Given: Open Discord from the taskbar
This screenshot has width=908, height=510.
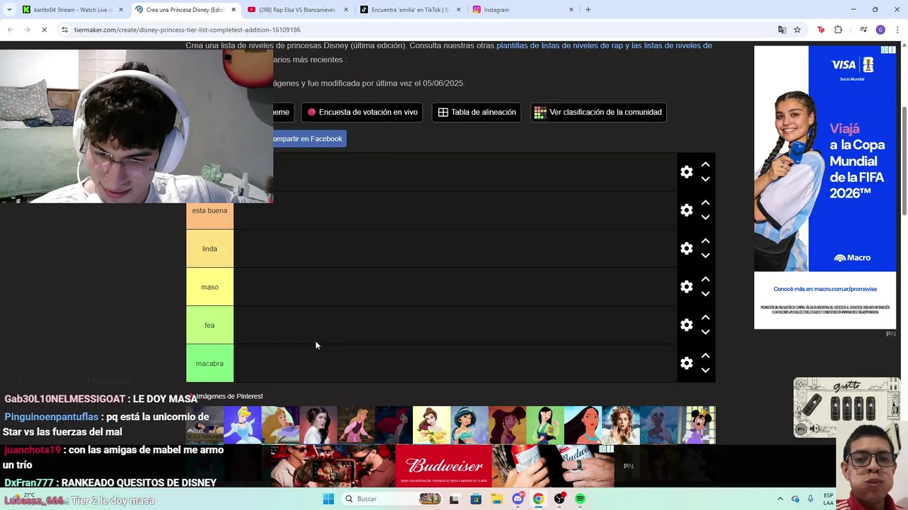Looking at the screenshot, I should click(x=518, y=499).
